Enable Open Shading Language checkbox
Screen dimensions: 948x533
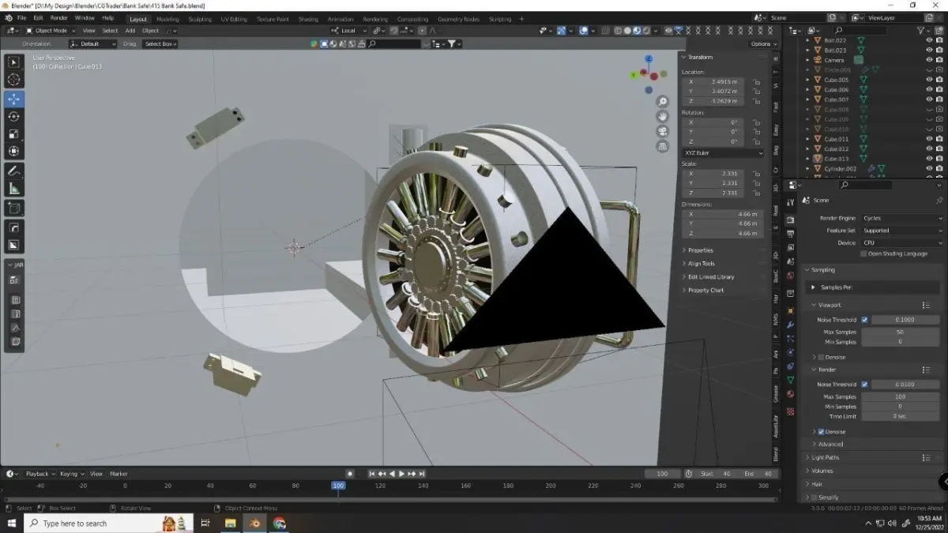point(863,253)
